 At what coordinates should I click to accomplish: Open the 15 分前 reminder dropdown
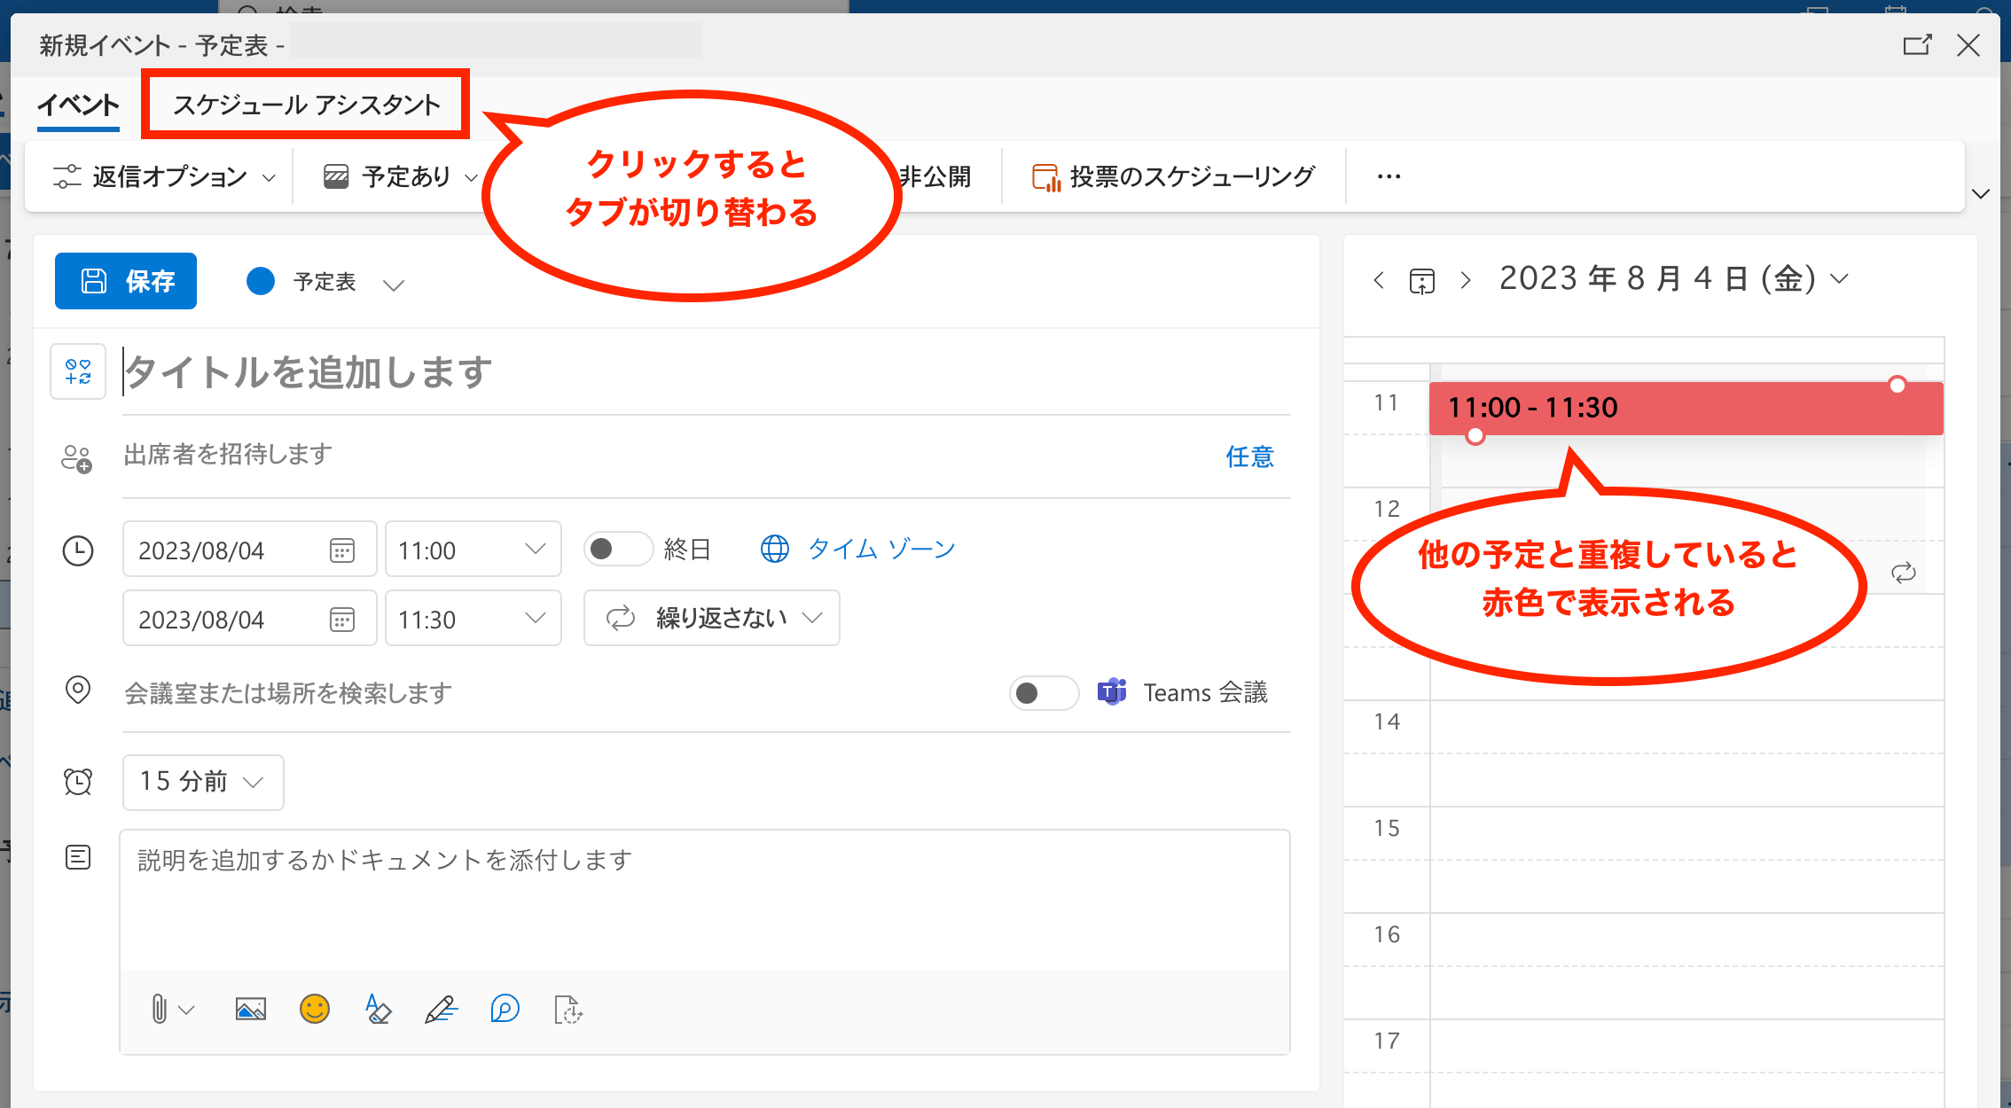203,782
